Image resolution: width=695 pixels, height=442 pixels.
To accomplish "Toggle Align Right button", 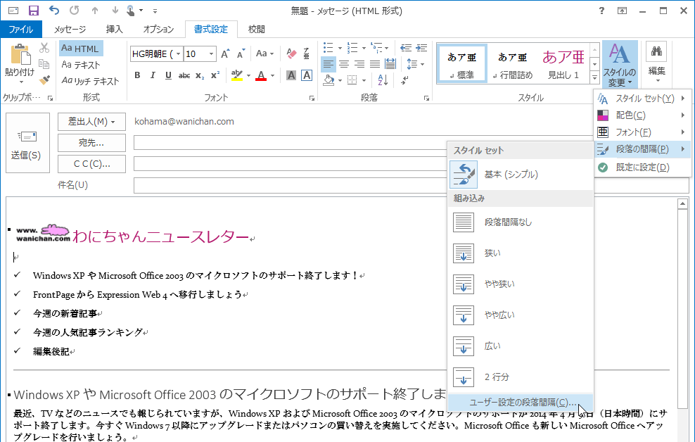I will [359, 64].
